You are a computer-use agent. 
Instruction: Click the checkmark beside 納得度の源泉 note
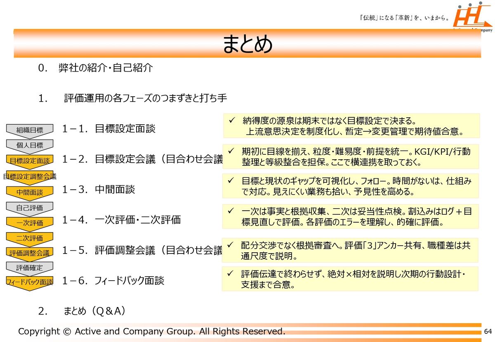[232, 121]
